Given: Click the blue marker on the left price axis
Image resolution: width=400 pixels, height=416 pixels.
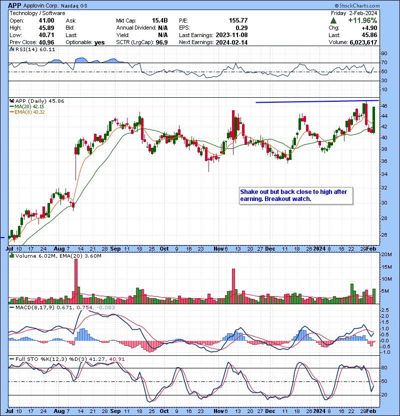Looking at the screenshot, I should tap(2, 237).
